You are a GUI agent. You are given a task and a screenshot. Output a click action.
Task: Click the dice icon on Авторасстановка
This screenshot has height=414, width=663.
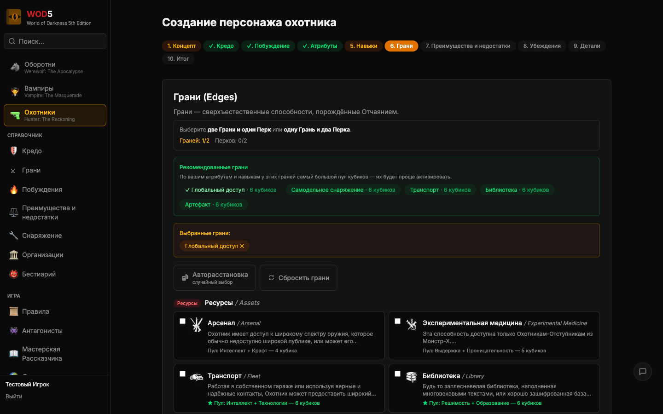coord(185,278)
